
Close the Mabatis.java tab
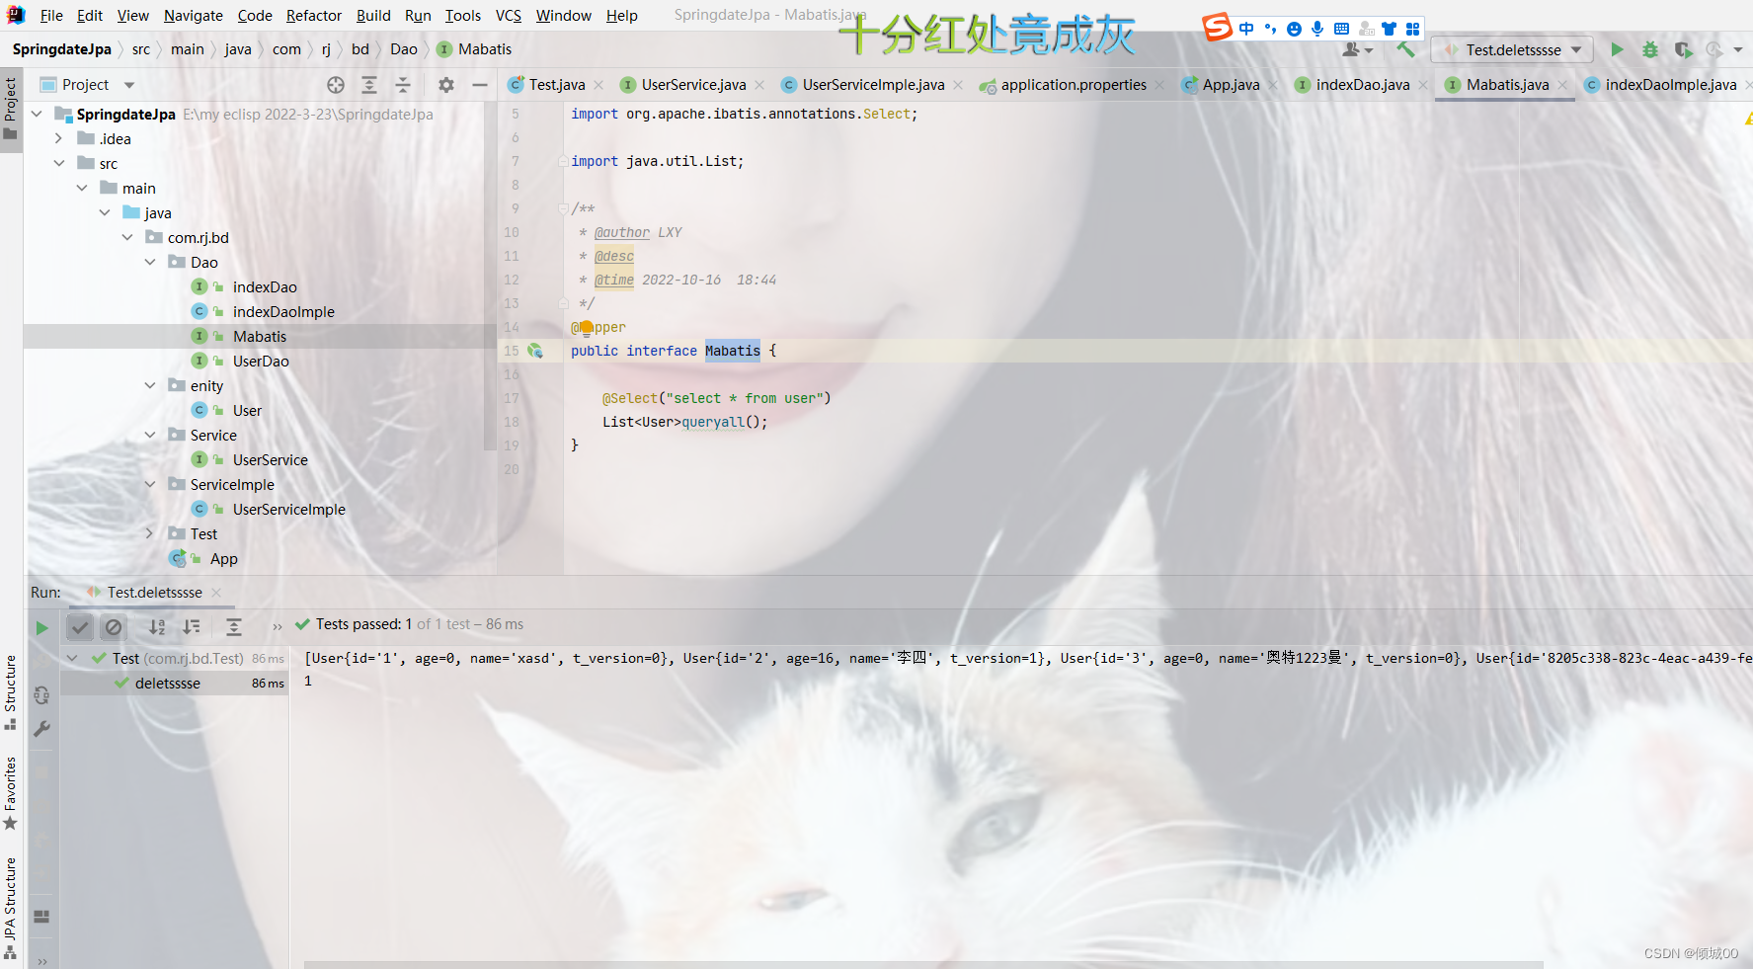coord(1562,85)
